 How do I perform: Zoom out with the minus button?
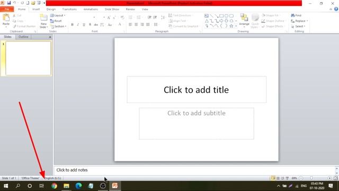click(301, 178)
